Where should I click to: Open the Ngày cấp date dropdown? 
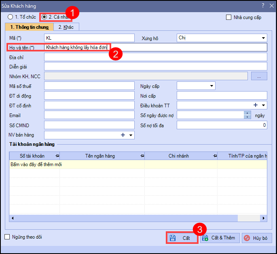pos(211,86)
